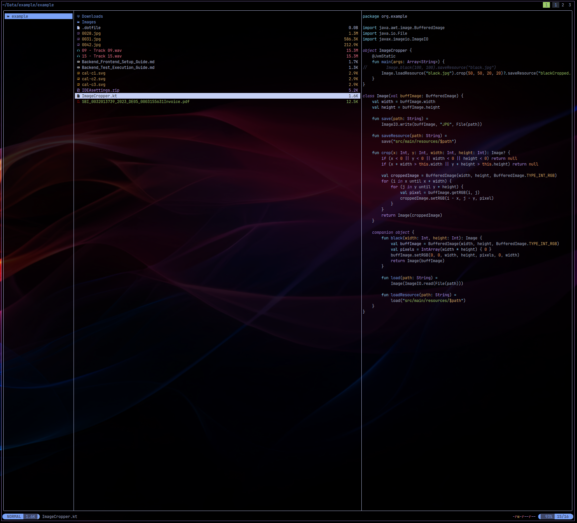Click the file icon beside .dotfile
This screenshot has height=523, width=577.
coord(78,28)
